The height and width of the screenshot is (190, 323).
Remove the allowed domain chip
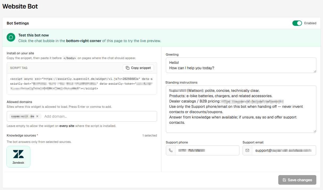point(37,116)
